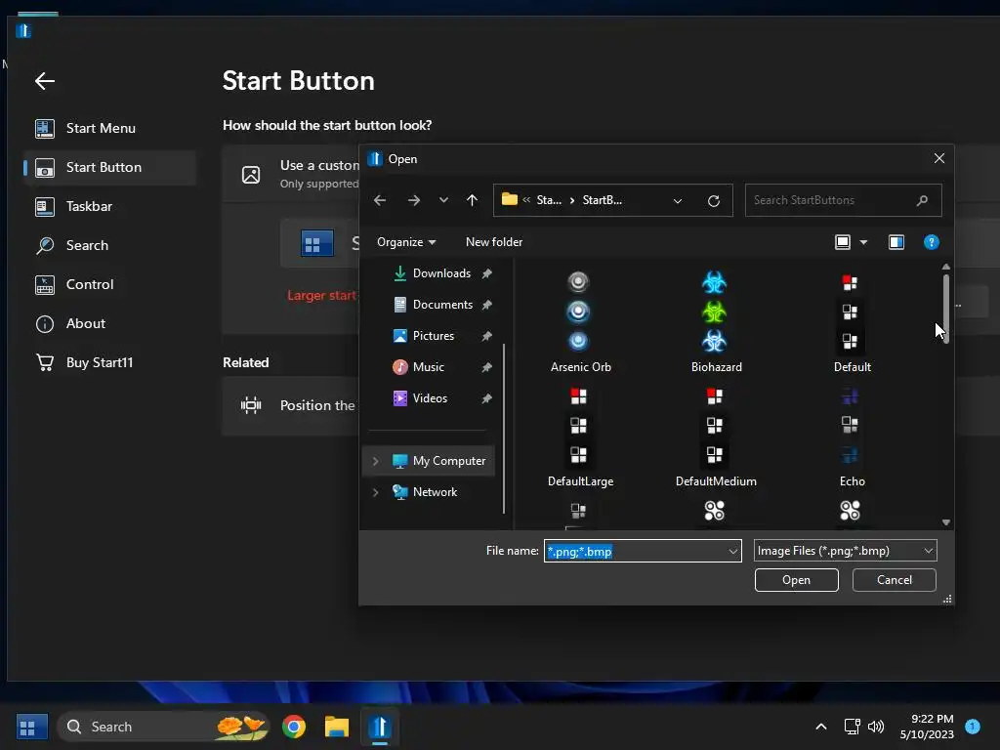1000x750 pixels.
Task: Open File Explorer from taskbar
Action: [x=337, y=727]
